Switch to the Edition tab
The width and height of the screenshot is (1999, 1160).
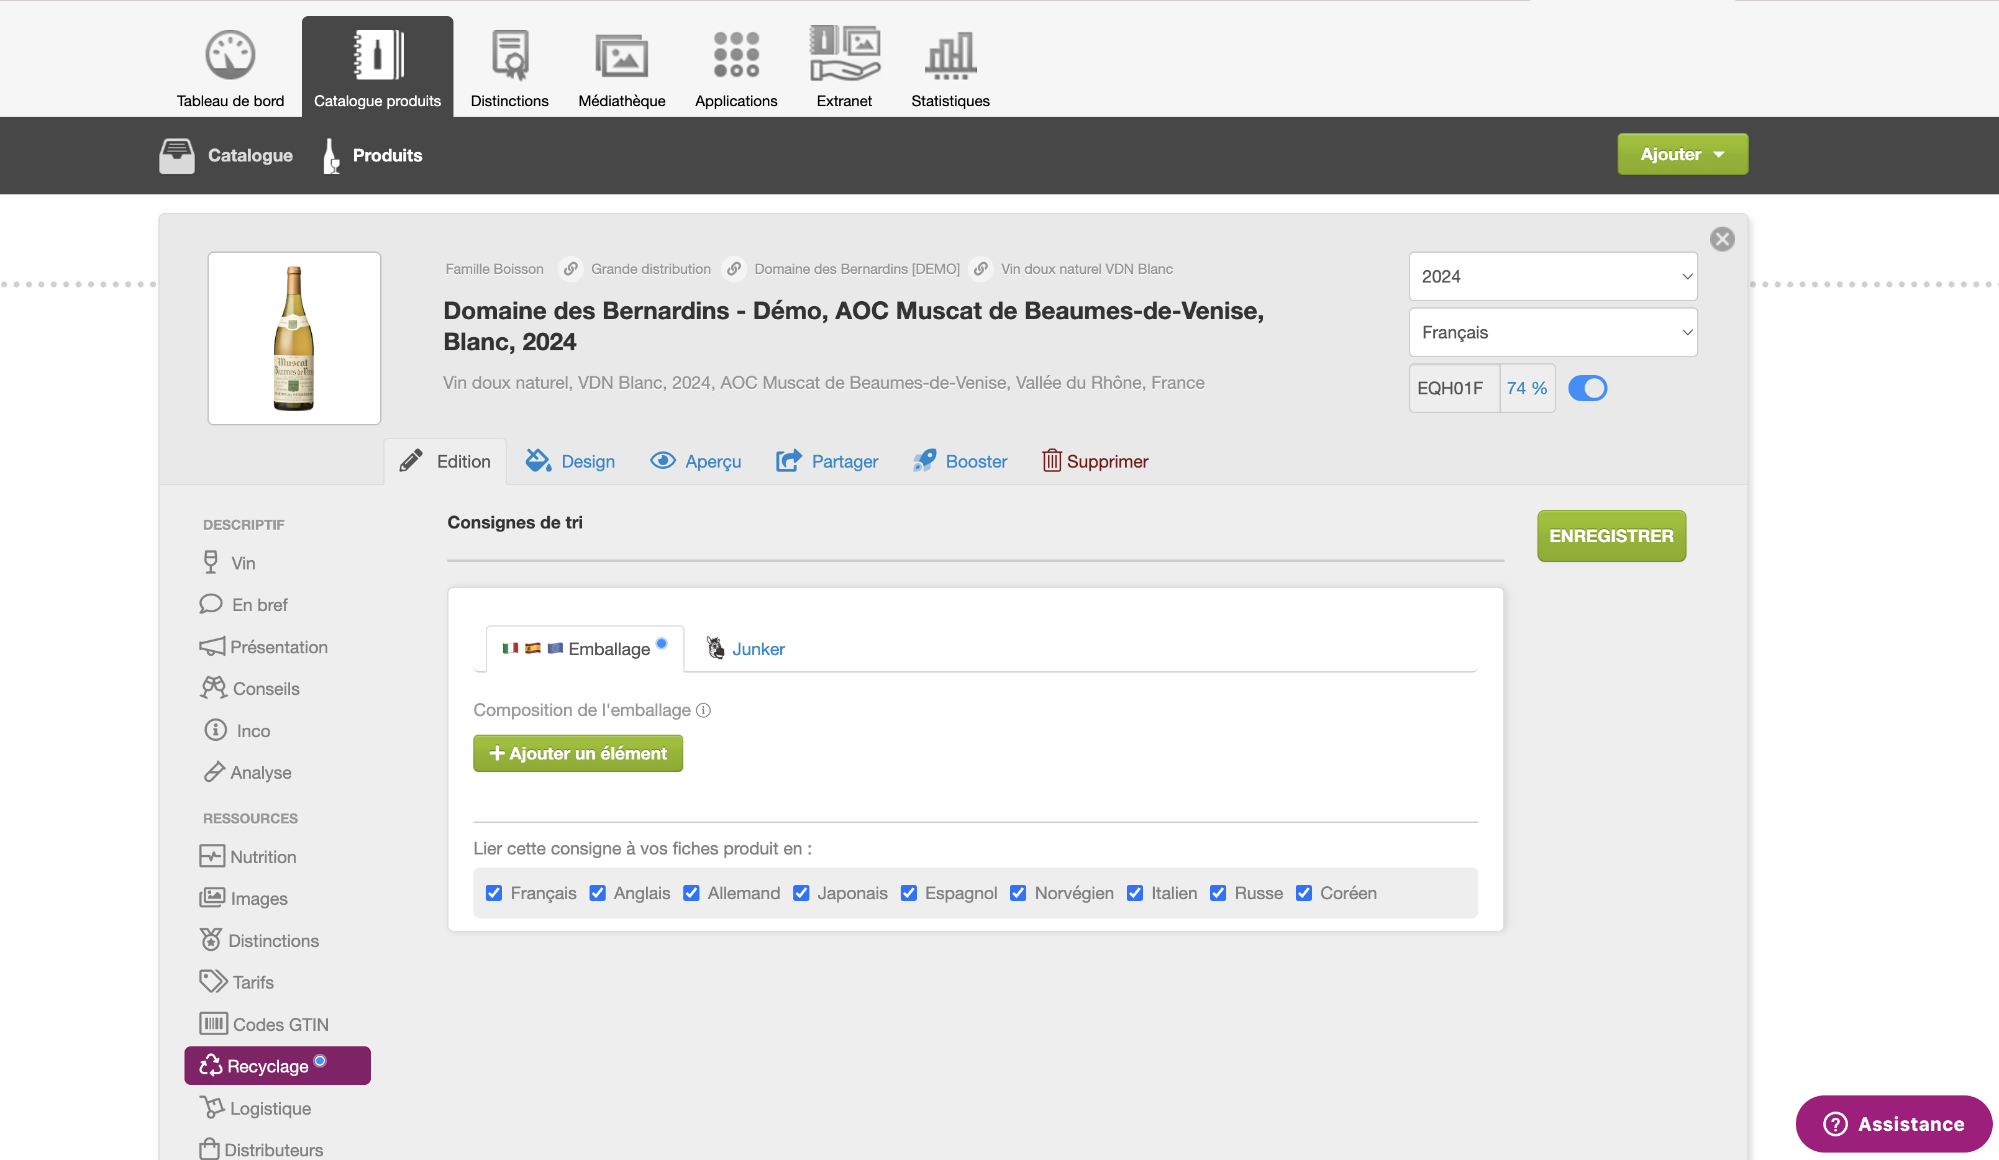[445, 461]
